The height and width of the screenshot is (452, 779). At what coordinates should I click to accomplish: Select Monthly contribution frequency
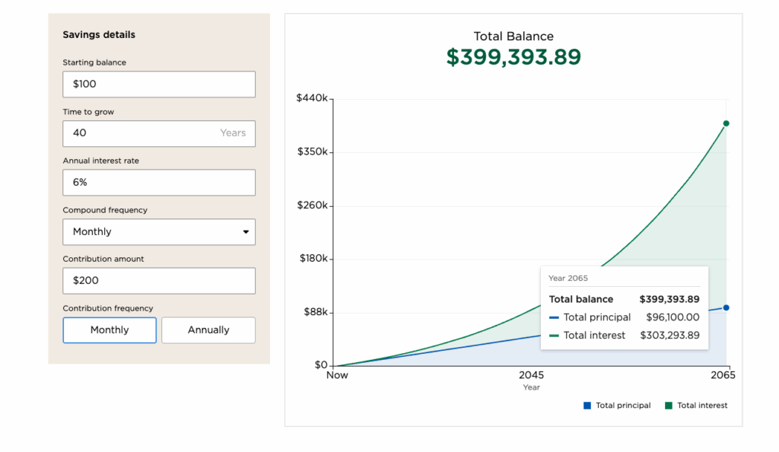[110, 330]
